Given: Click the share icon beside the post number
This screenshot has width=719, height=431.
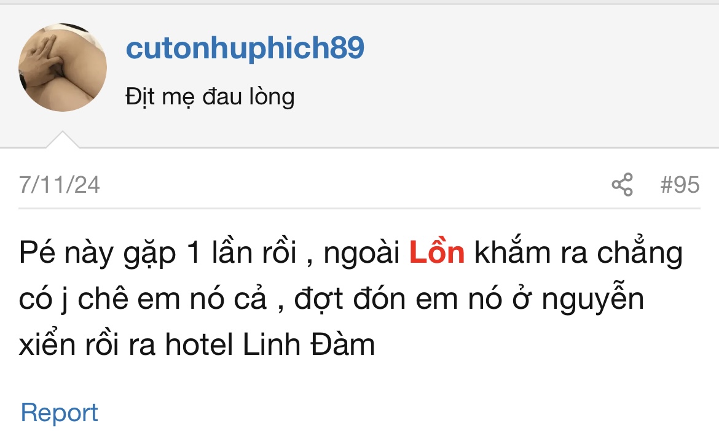Looking at the screenshot, I should (622, 184).
